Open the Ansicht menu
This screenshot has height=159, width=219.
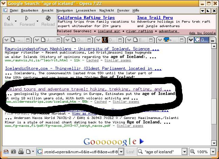point(47,11)
